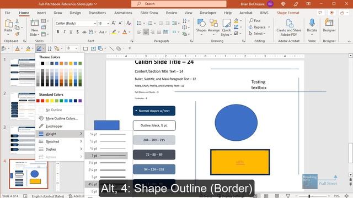353x198 pixels.
Task: Decrease font size icon
Action: pos(120,23)
